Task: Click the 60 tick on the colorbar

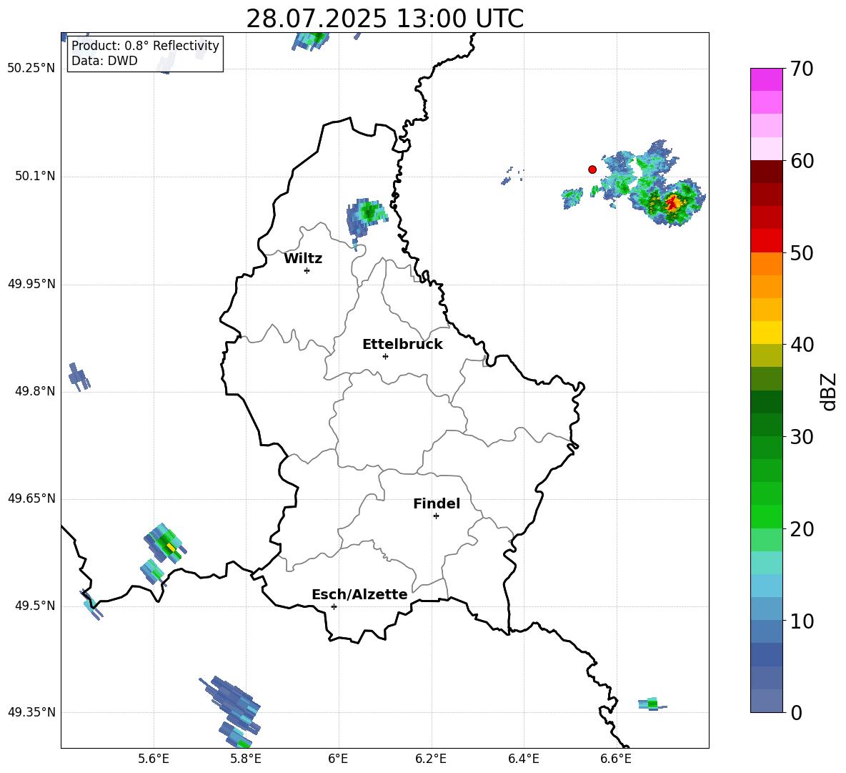Action: coord(801,160)
